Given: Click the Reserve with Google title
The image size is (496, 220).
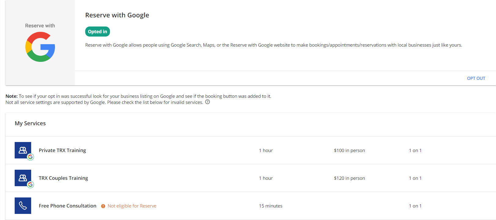Looking at the screenshot, I should coord(117,15).
